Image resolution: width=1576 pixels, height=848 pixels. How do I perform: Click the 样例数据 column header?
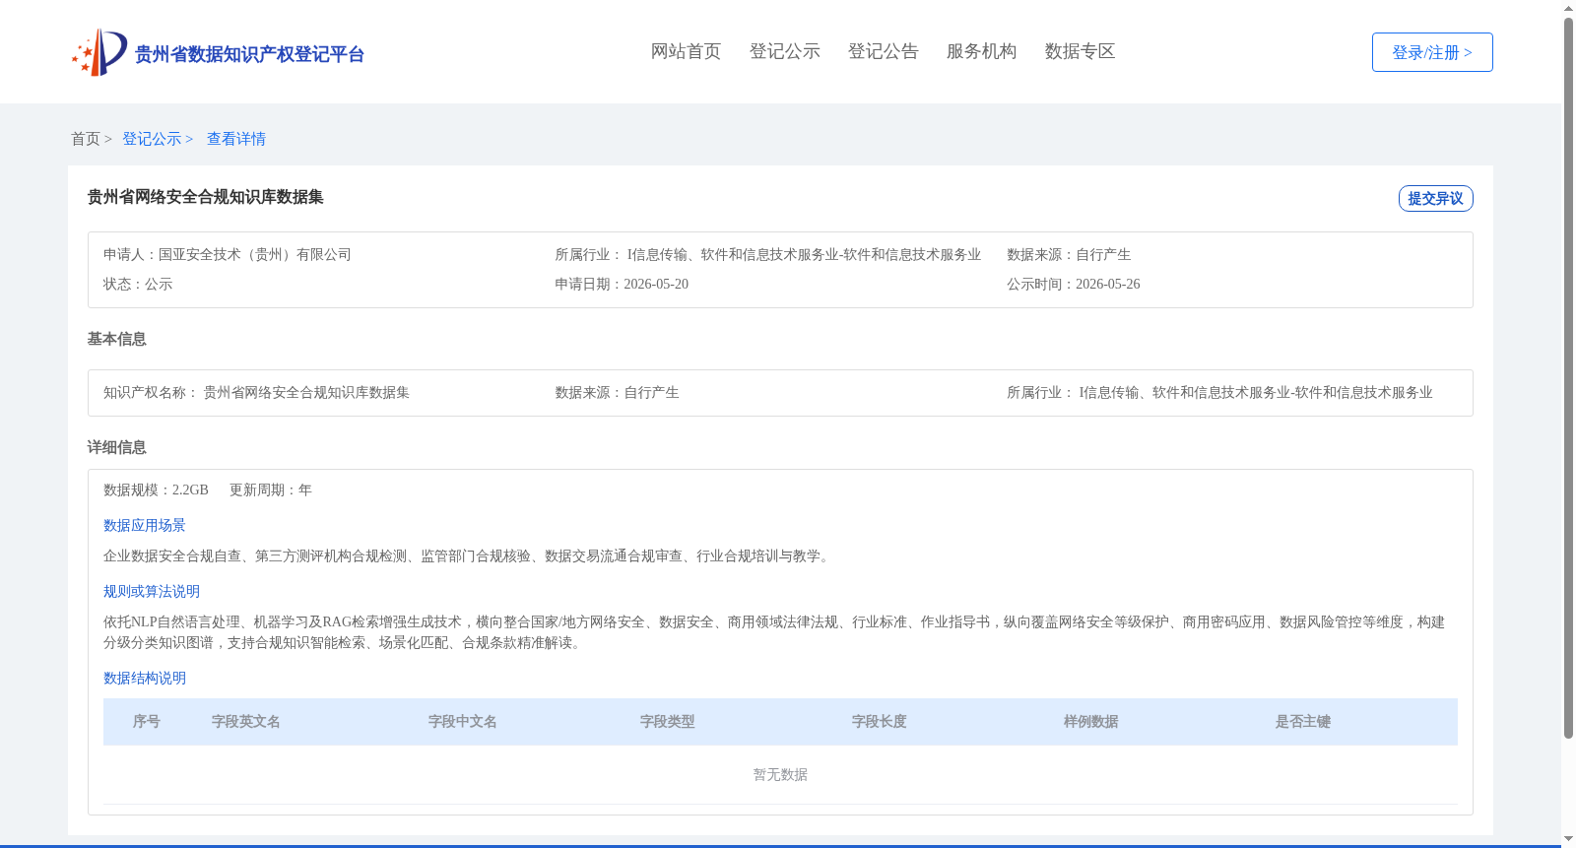coord(1091,722)
